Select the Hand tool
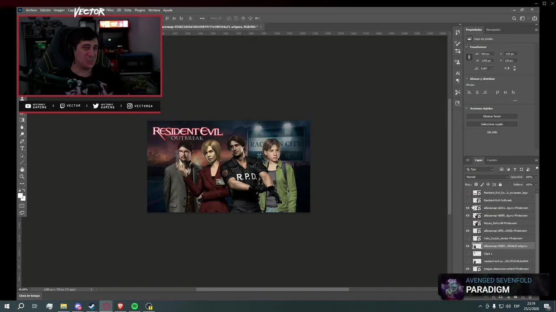The height and width of the screenshot is (312, 556). pos(22,169)
